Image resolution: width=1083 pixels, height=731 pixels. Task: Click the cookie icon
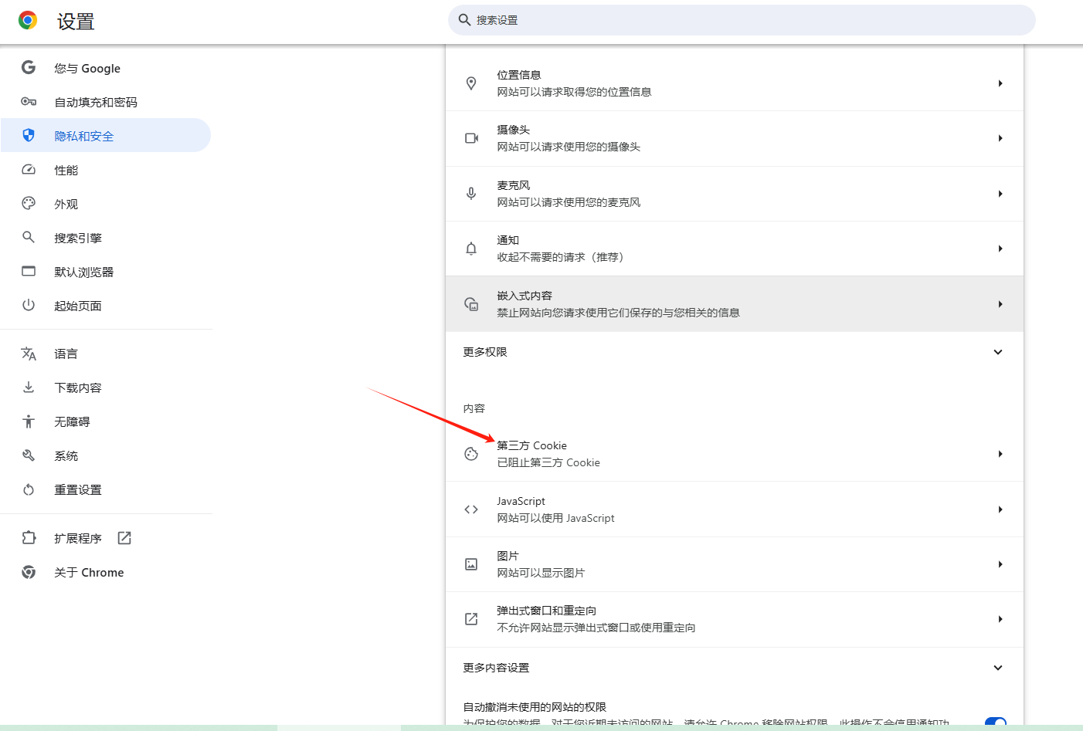point(471,454)
